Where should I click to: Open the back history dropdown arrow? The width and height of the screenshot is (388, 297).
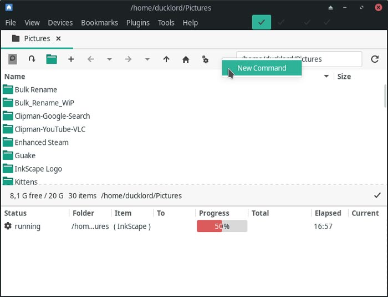(109, 59)
